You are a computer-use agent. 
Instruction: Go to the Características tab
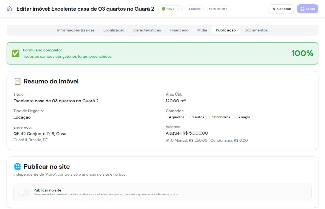point(147,30)
